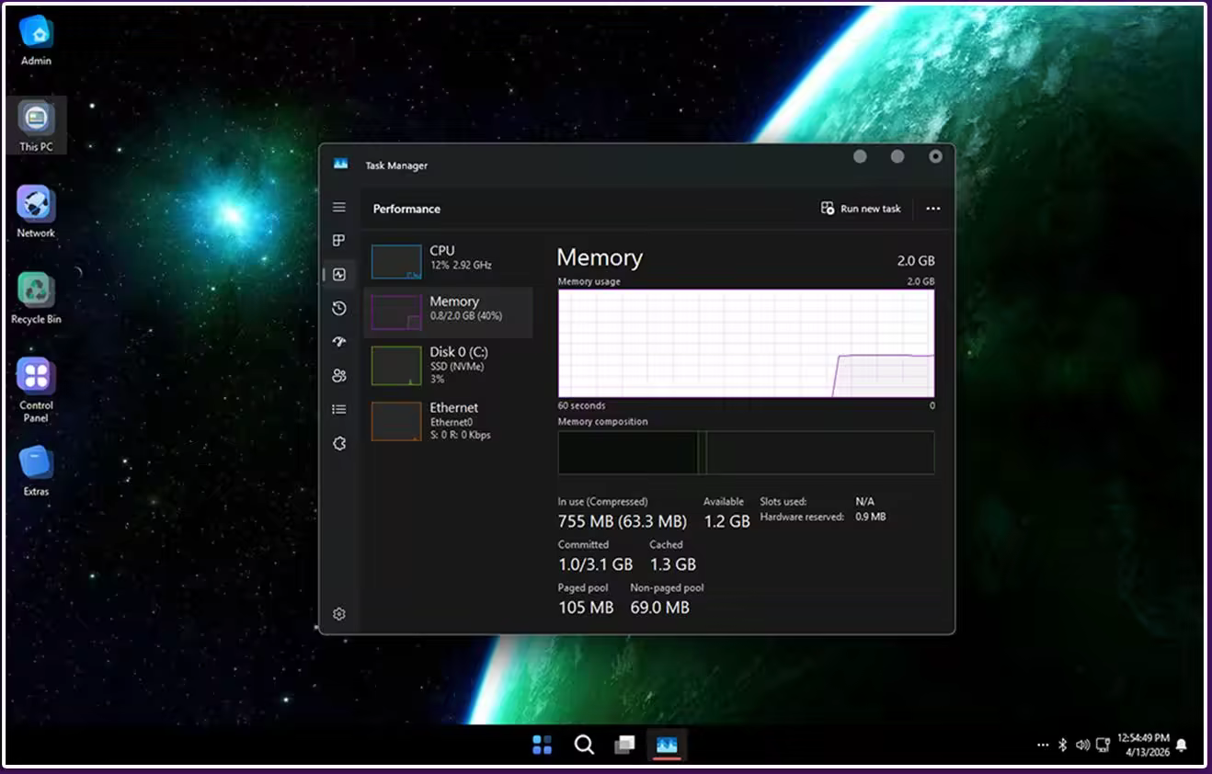Open Task View on the taskbar

point(624,745)
